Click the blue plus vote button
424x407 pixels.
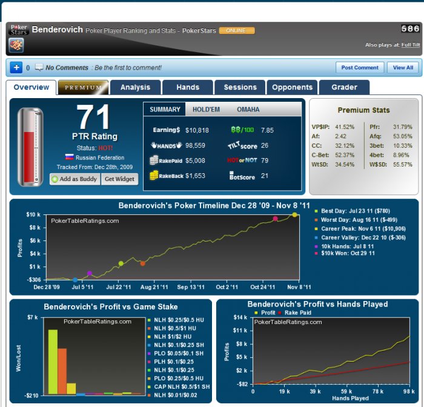[x=16, y=67]
